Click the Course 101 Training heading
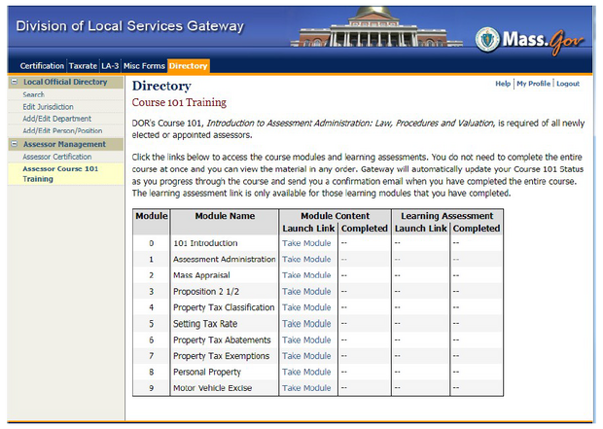Viewport: 603px width, 429px height. point(179,102)
